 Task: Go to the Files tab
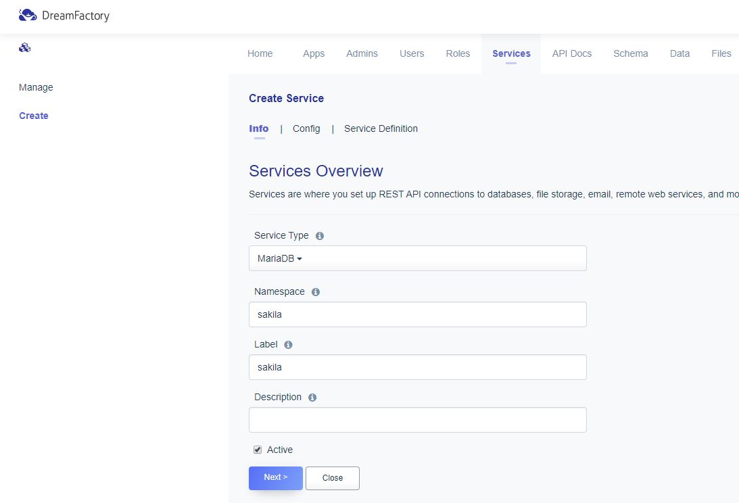pos(721,53)
